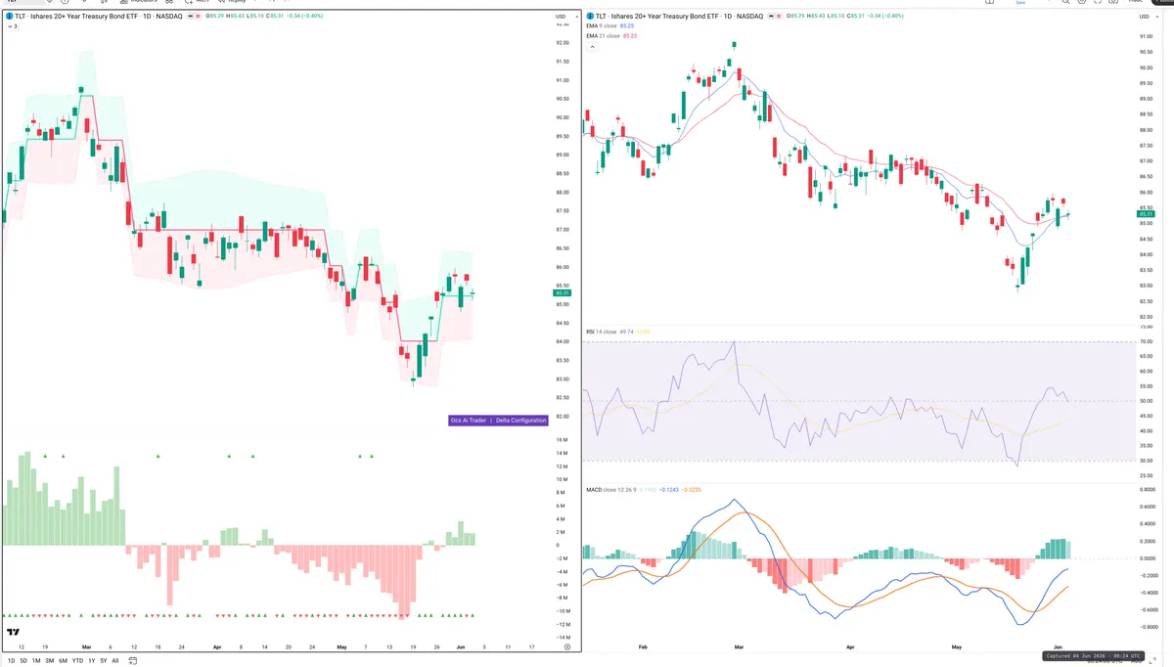The width and height of the screenshot is (1174, 667).
Task: Click the Ocs Ai Trader Delta Configuration label
Action: pyautogui.click(x=497, y=421)
